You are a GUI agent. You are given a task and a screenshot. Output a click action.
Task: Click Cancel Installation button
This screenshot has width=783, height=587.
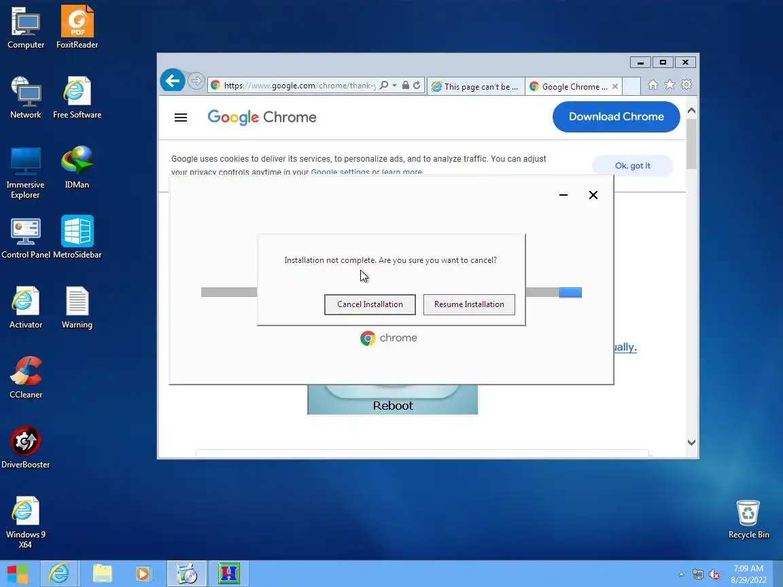[370, 304]
